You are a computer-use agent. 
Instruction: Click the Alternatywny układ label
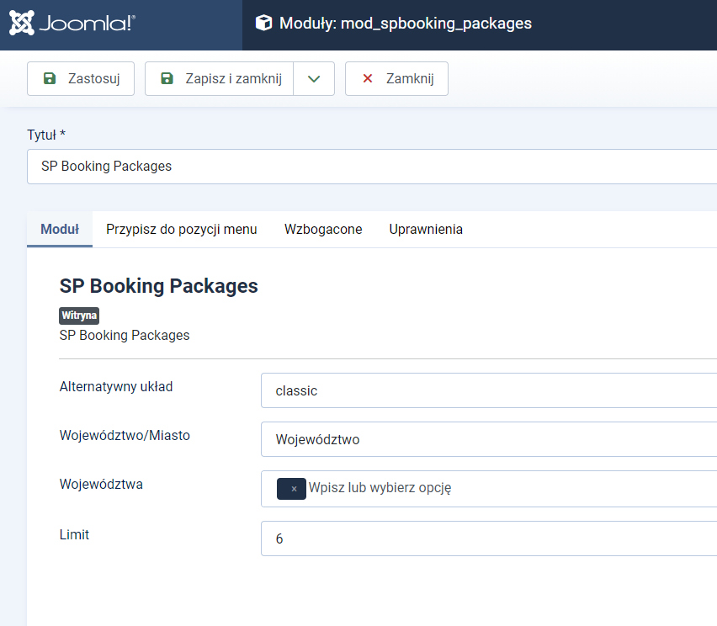116,387
